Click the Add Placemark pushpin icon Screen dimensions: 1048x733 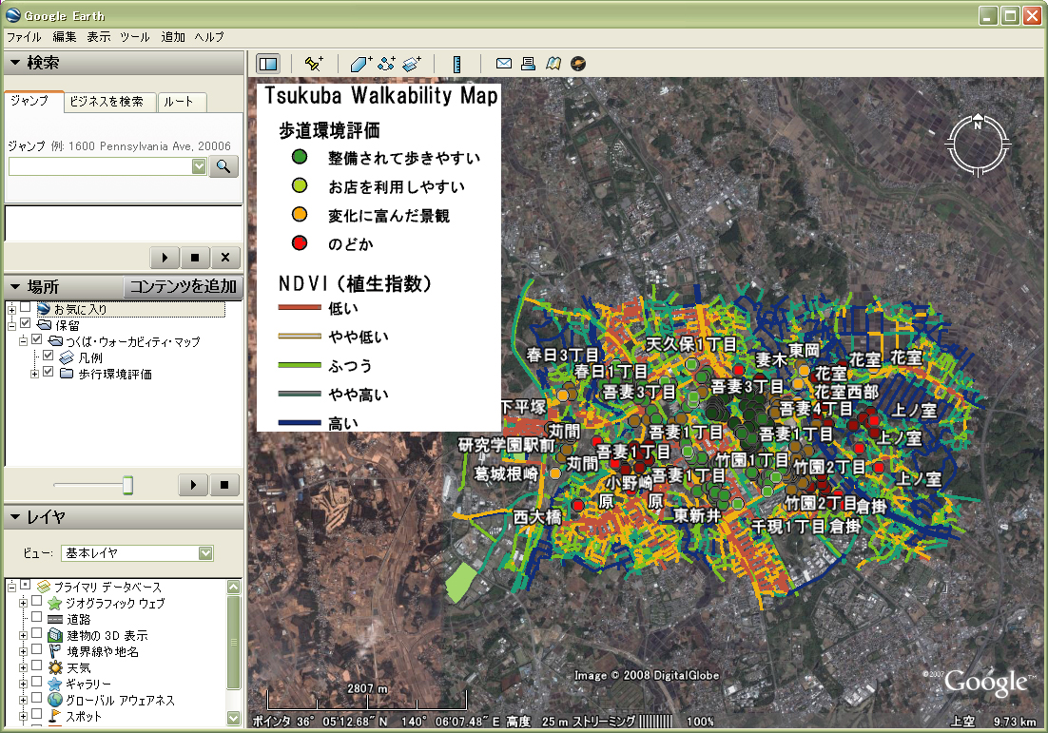[314, 64]
